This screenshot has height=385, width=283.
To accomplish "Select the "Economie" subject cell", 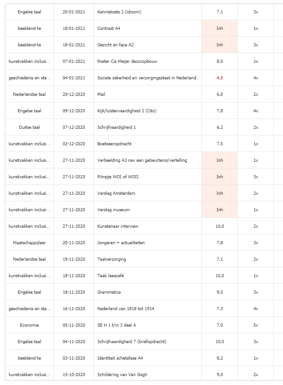I will click(x=29, y=325).
